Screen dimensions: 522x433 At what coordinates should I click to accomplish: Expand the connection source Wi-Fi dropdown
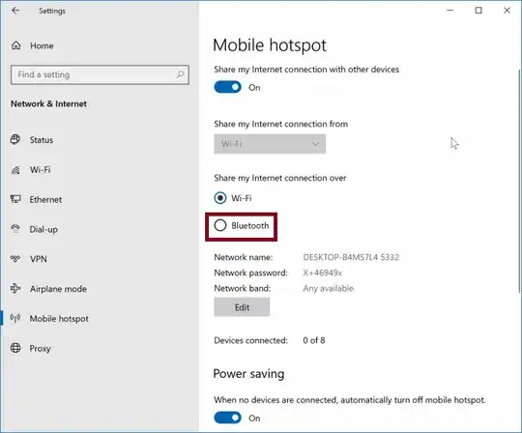point(270,144)
